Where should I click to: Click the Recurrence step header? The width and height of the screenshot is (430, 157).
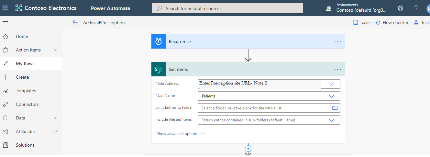click(x=248, y=41)
